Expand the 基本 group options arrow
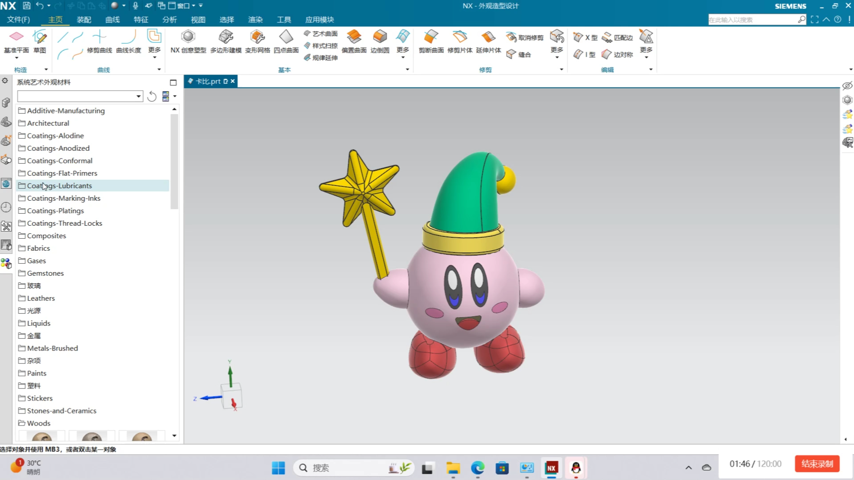The width and height of the screenshot is (854, 480). pyautogui.click(x=407, y=70)
